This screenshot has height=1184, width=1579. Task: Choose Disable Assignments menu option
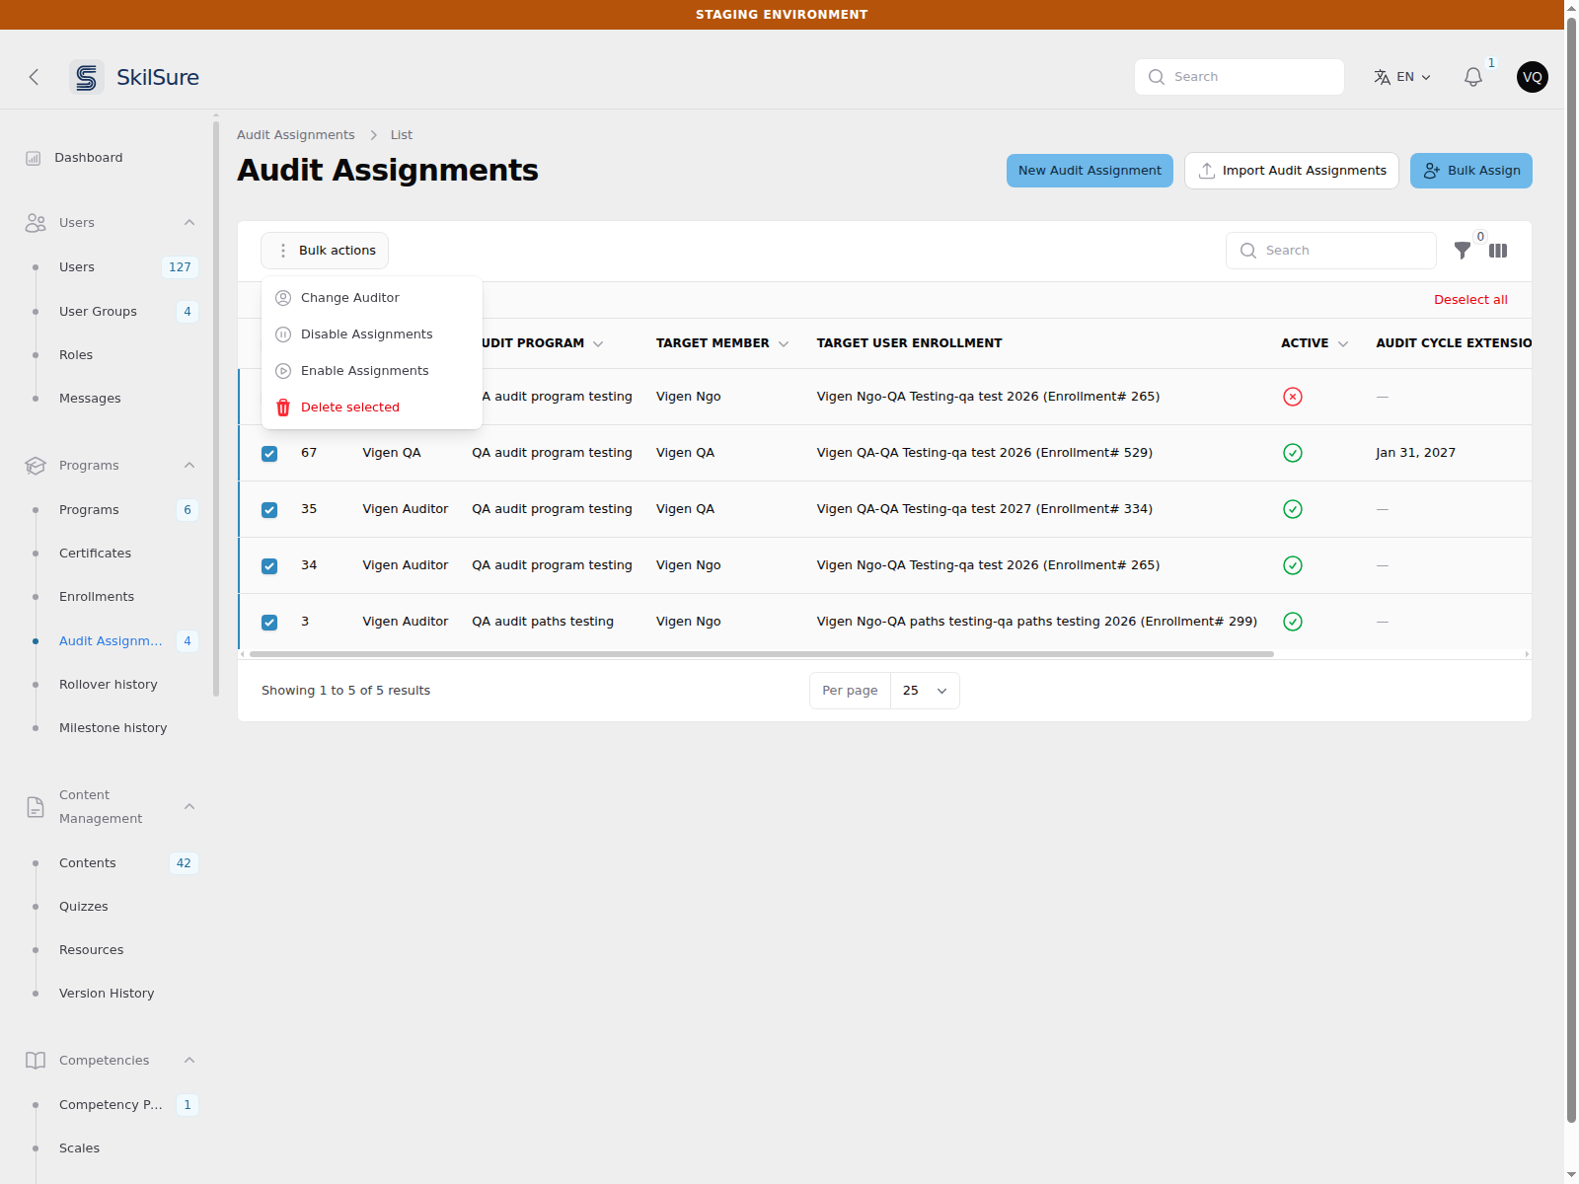coord(372,334)
